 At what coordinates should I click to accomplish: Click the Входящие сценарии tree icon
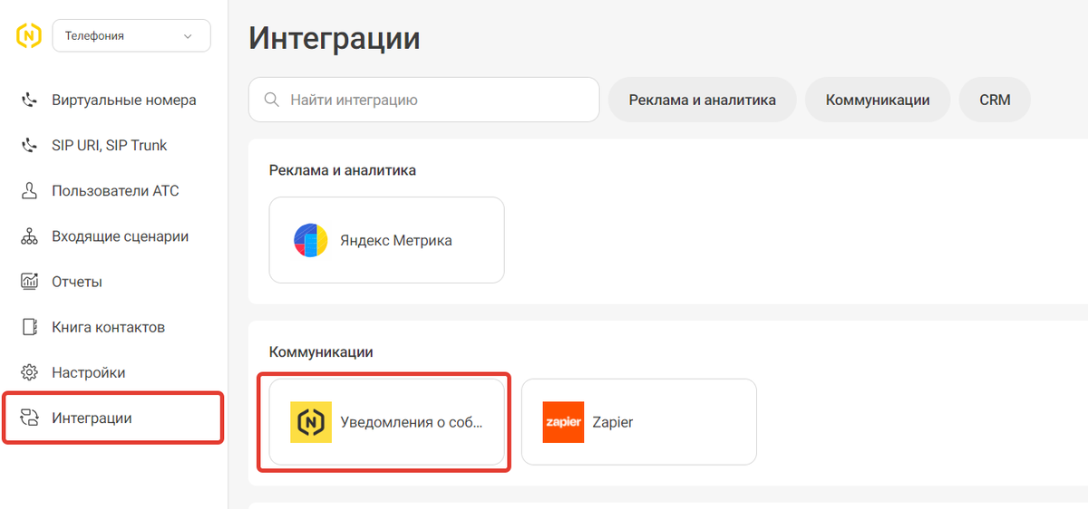[29, 236]
